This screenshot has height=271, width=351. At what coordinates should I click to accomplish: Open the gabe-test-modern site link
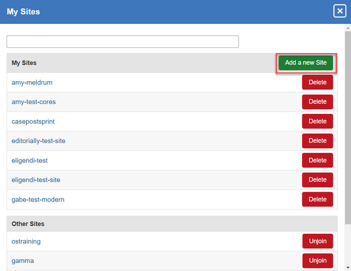pos(37,199)
